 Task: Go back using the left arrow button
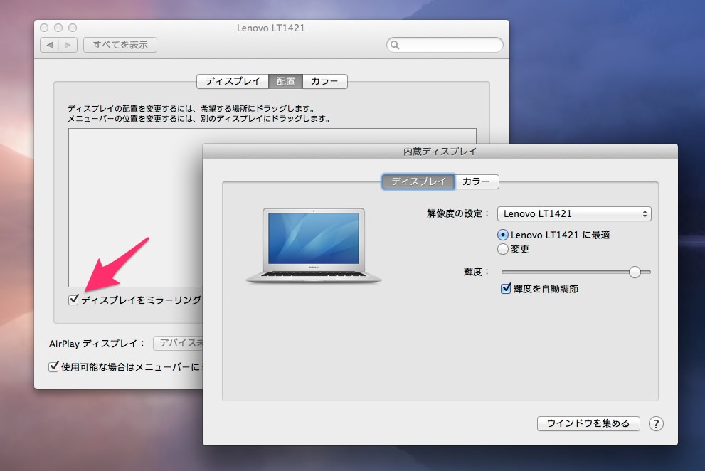click(x=50, y=45)
